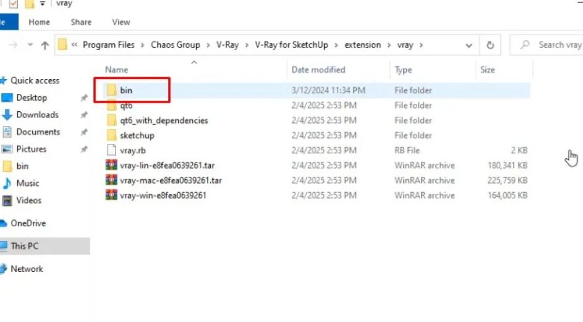This screenshot has width=583, height=322.
Task: Sort files by Date modified column
Action: tap(318, 70)
